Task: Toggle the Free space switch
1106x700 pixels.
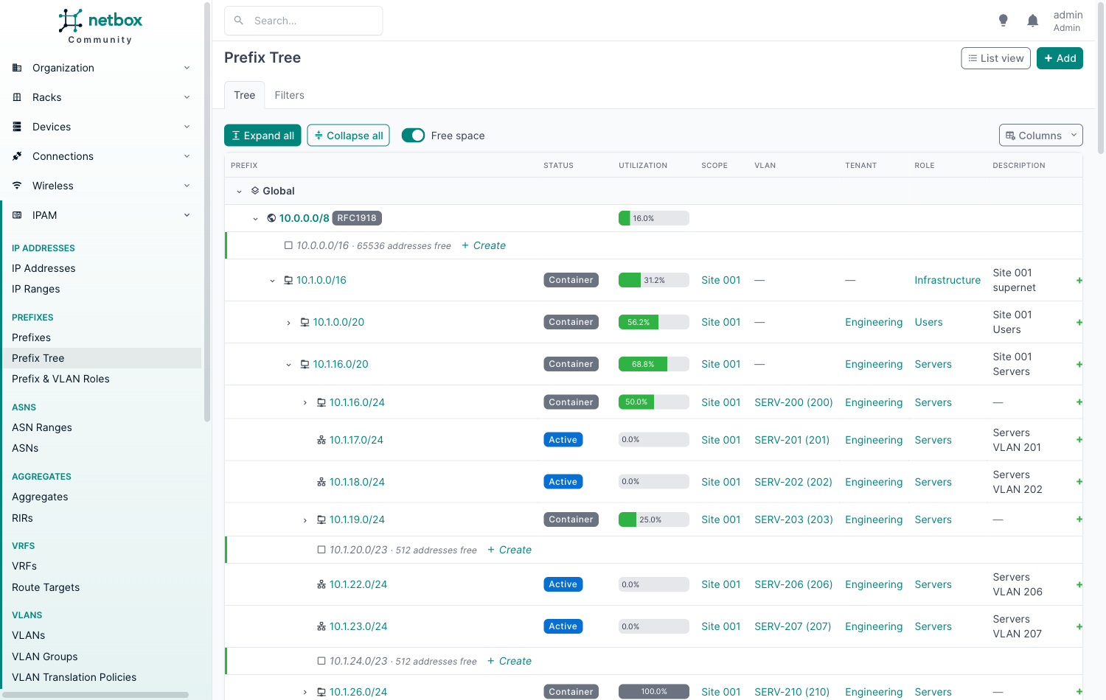Action: 413,136
